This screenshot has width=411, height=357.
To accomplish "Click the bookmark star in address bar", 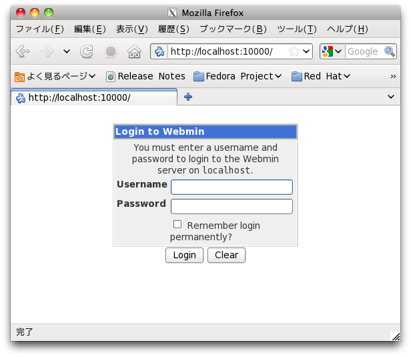I will [x=294, y=51].
